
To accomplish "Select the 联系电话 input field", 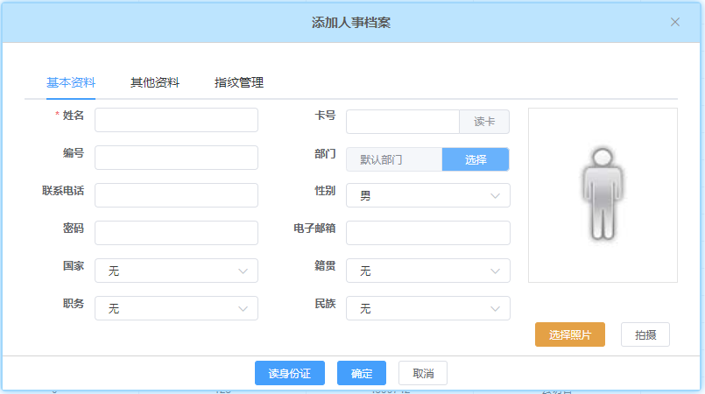I will [x=176, y=195].
